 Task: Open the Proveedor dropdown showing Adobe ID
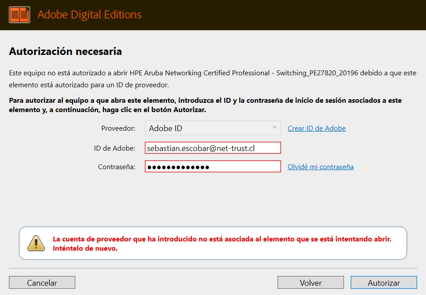coord(213,128)
